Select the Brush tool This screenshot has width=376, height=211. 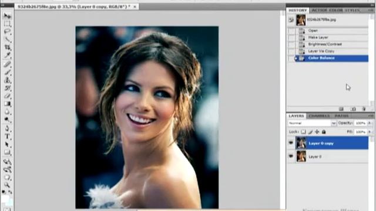click(x=7, y=72)
